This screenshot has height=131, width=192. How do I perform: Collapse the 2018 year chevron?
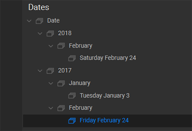pyautogui.click(x=40, y=33)
